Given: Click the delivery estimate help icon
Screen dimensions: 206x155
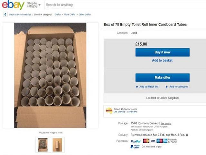Looking at the screenshot, I should [187, 135].
